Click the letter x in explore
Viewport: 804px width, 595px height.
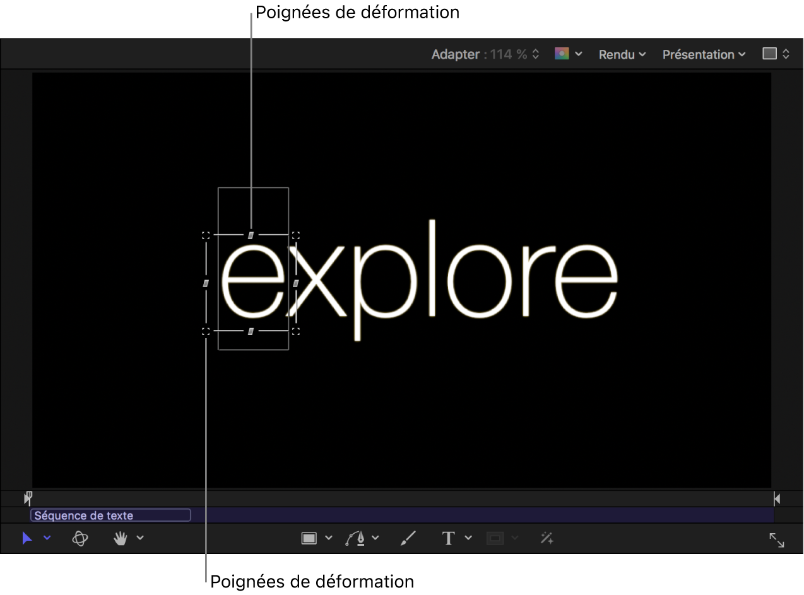pos(316,281)
